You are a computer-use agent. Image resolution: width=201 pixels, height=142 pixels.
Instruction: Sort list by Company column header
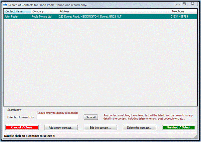[44, 11]
